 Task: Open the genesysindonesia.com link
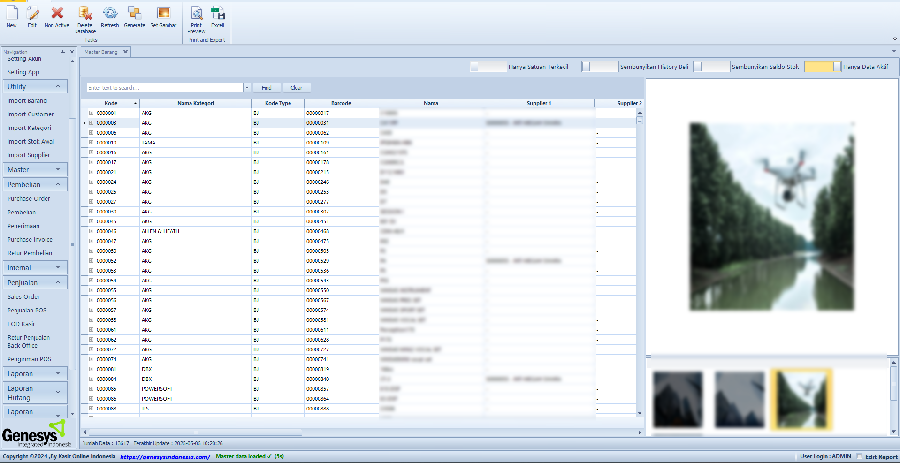pos(165,457)
